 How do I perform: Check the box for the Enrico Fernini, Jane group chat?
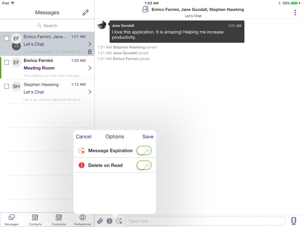tap(7, 38)
